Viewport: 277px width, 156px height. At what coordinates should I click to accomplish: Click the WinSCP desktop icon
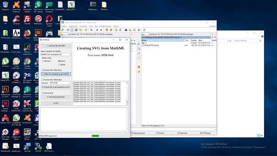[x=38, y=147]
